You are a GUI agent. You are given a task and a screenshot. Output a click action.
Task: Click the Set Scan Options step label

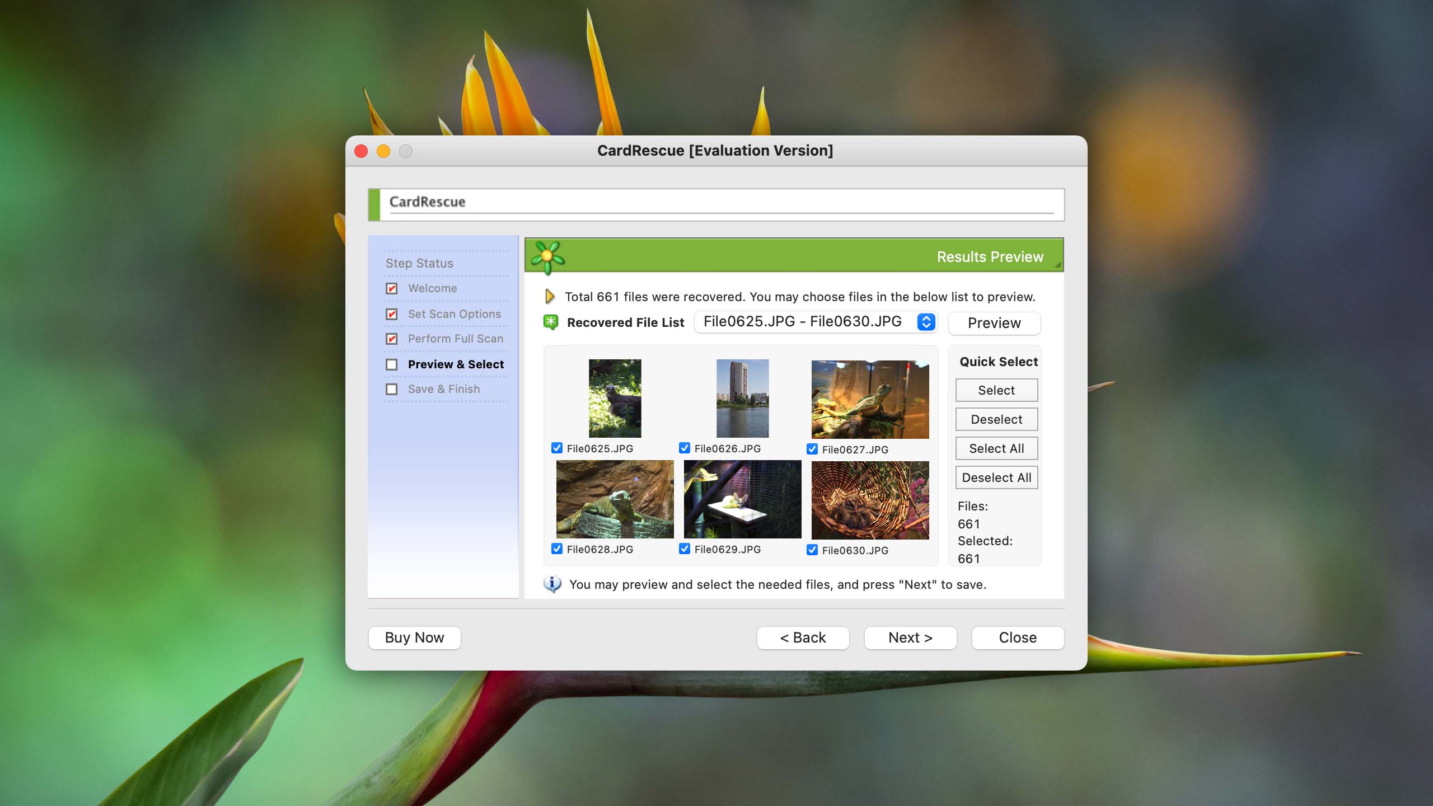tap(454, 314)
